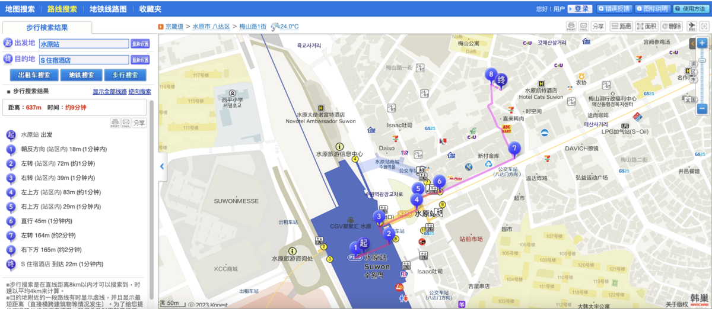Screen dimensions: 712x309
Task: Select the 面积 area measuring tool
Action: (x=646, y=27)
